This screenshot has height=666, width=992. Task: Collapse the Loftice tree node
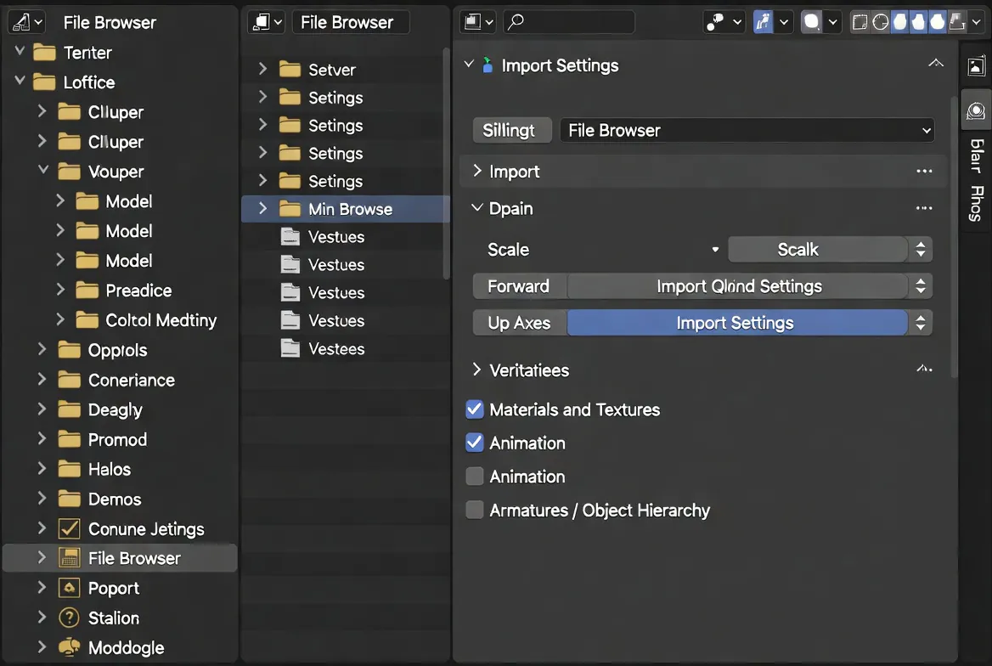20,81
